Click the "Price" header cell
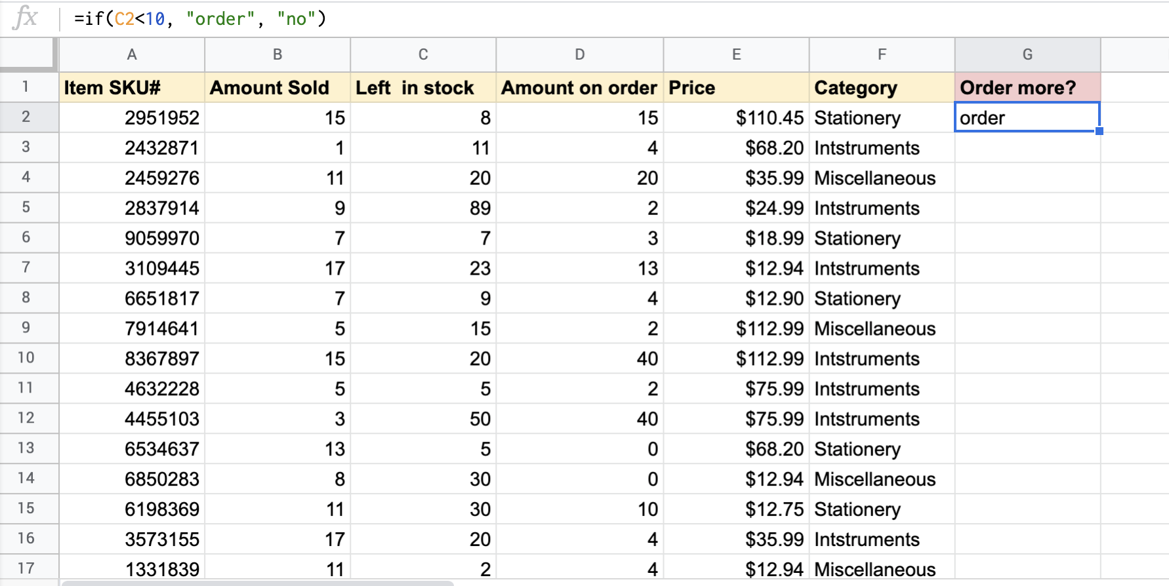The width and height of the screenshot is (1169, 586). pos(736,87)
